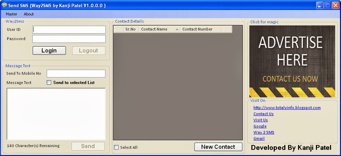Open the About menu
Image resolution: width=341 pixels, height=156 pixels.
point(29,14)
